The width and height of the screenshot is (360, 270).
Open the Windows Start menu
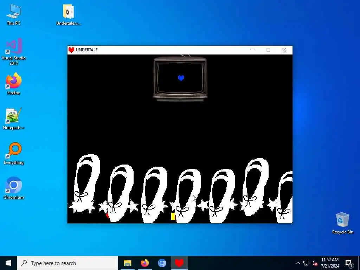[8, 263]
